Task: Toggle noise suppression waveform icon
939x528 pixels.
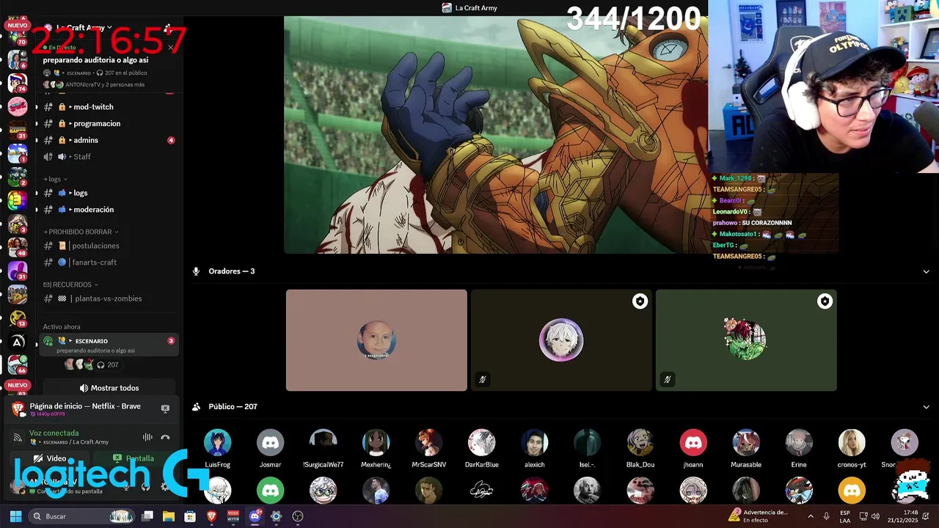Action: tap(147, 437)
